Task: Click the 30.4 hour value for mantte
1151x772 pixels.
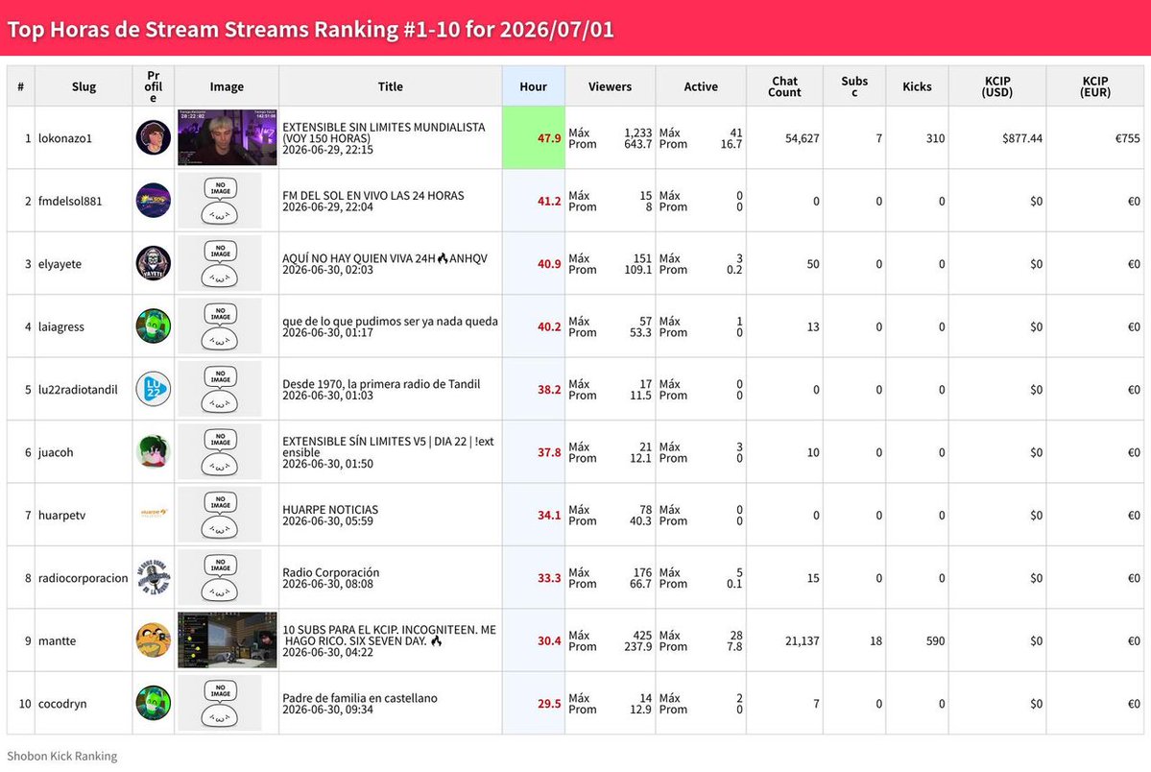Action: pos(549,640)
